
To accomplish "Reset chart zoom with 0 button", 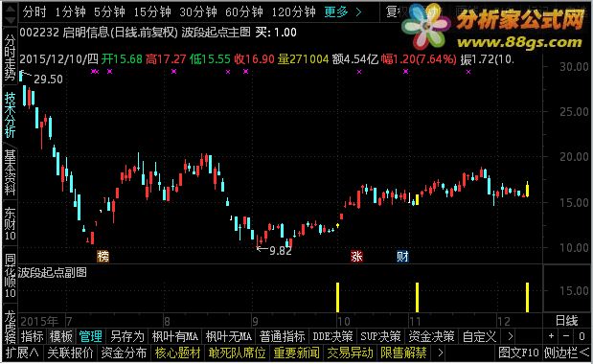I will point(582,336).
